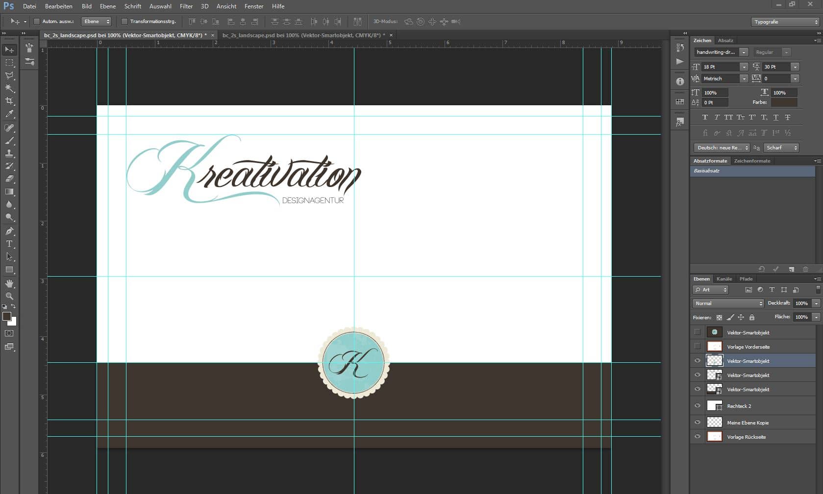Open the Filter menu
The width and height of the screenshot is (823, 494).
coord(186,6)
